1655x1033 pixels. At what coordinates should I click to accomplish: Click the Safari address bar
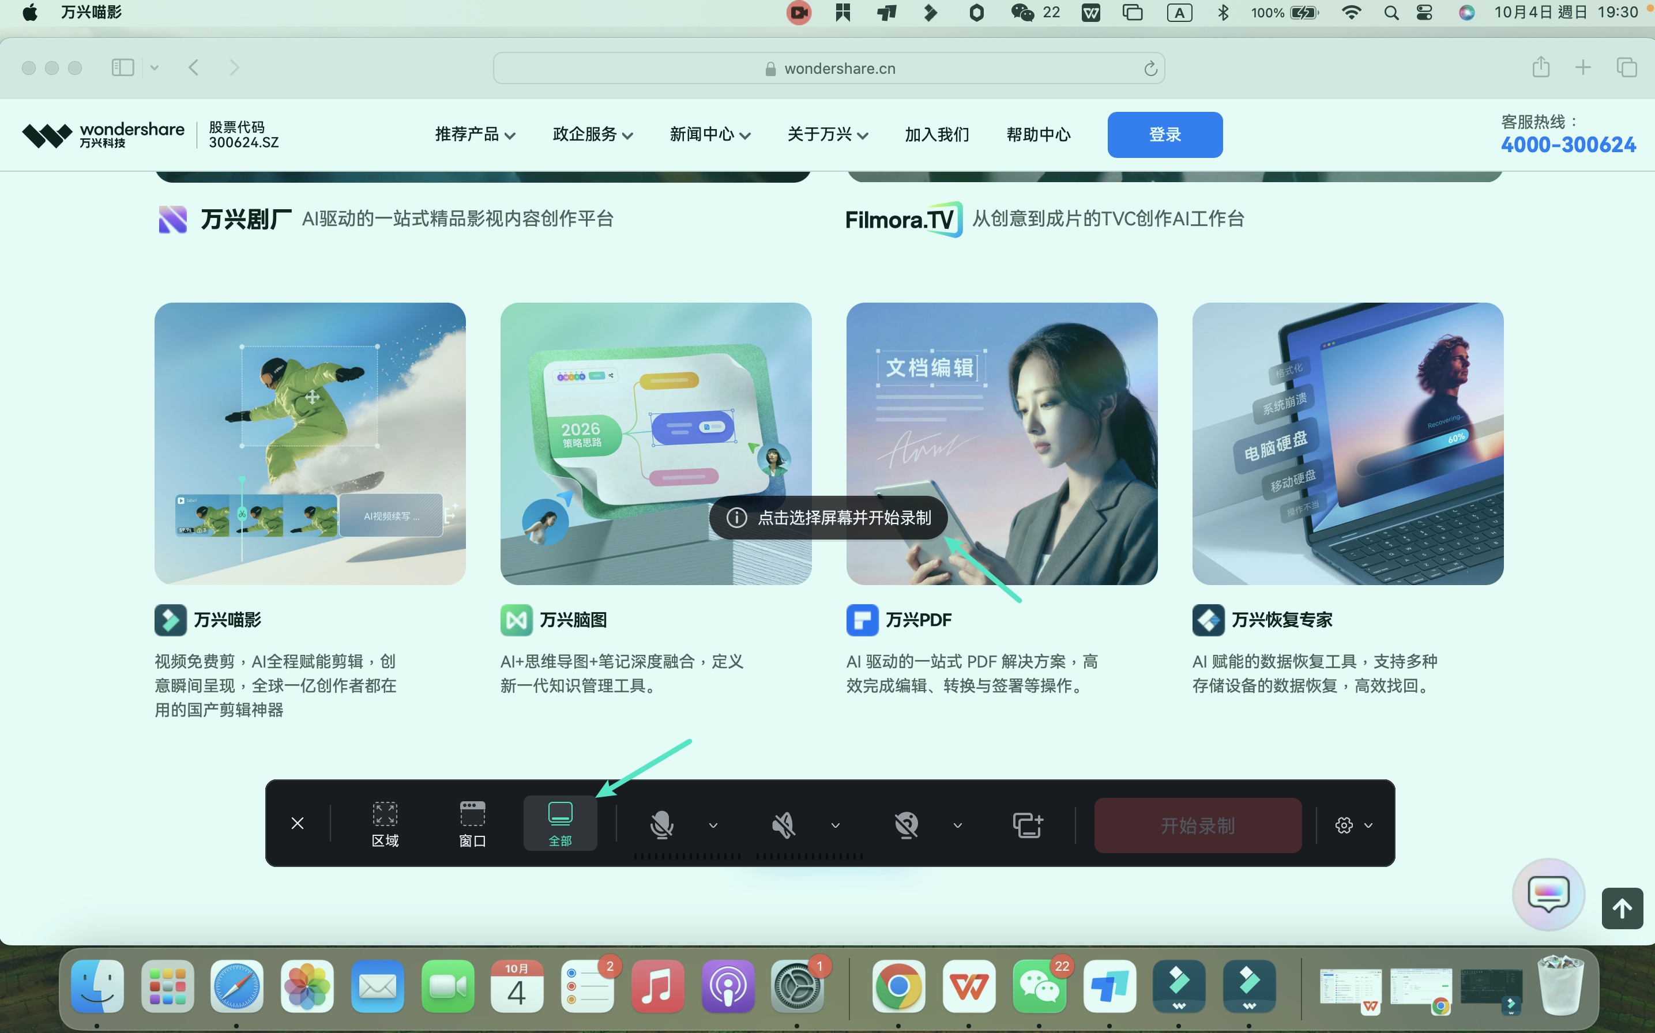828,69
